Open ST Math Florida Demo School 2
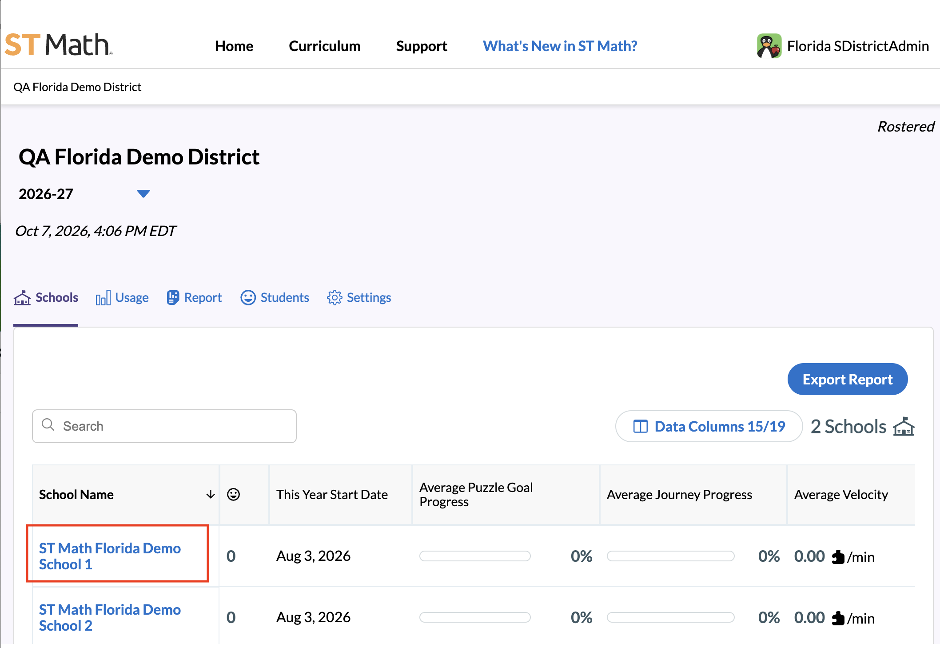The image size is (940, 648). tap(110, 617)
